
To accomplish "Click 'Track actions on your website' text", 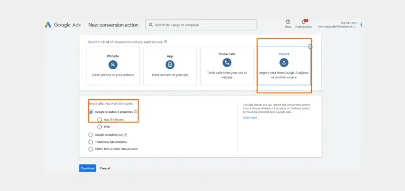I will click(113, 75).
